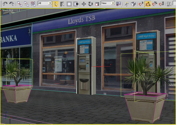Click the Lloyds TSB sign in viewport
This screenshot has width=176, height=125.
pyautogui.click(x=82, y=20)
